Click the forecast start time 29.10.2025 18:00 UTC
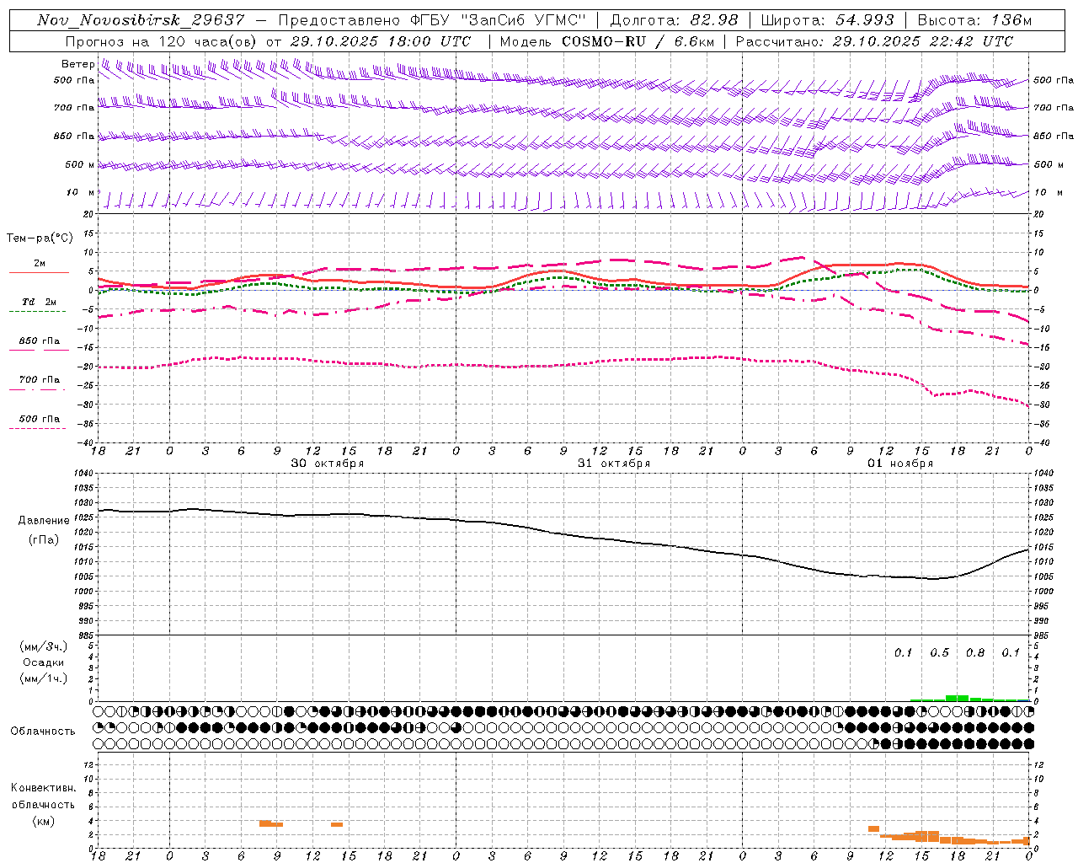 (x=381, y=41)
